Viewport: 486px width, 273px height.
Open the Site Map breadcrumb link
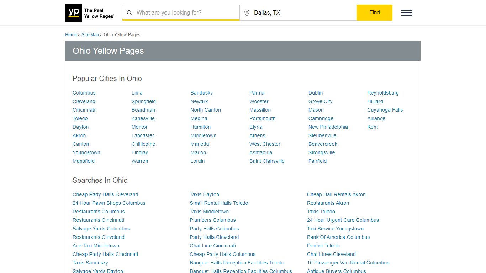coord(90,35)
